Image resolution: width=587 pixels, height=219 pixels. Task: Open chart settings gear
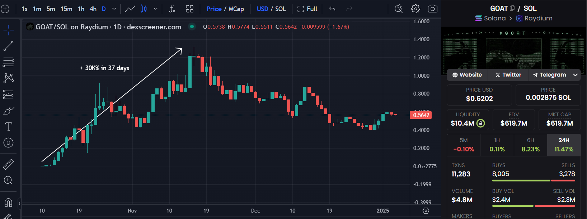pyautogui.click(x=415, y=9)
